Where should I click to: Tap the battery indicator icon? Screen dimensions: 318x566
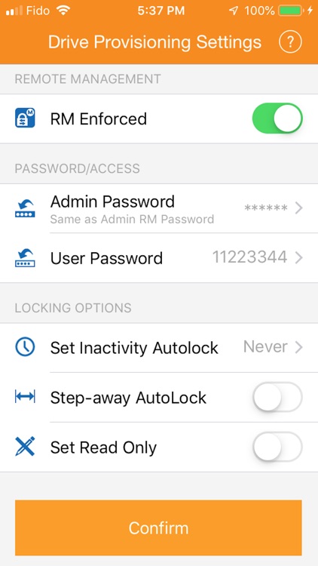click(290, 11)
